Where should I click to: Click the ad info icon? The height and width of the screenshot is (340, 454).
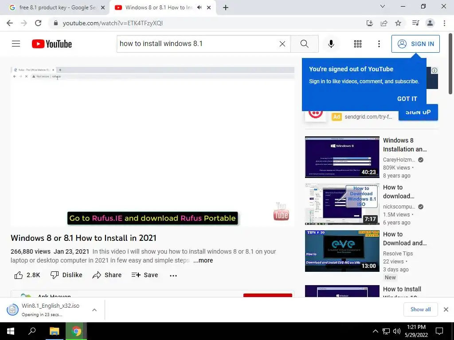[x=434, y=70]
